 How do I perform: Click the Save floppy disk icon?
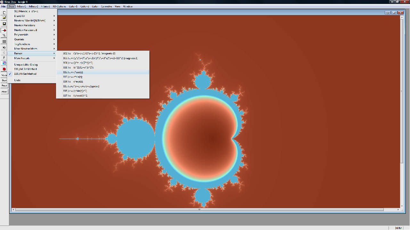tap(4, 24)
